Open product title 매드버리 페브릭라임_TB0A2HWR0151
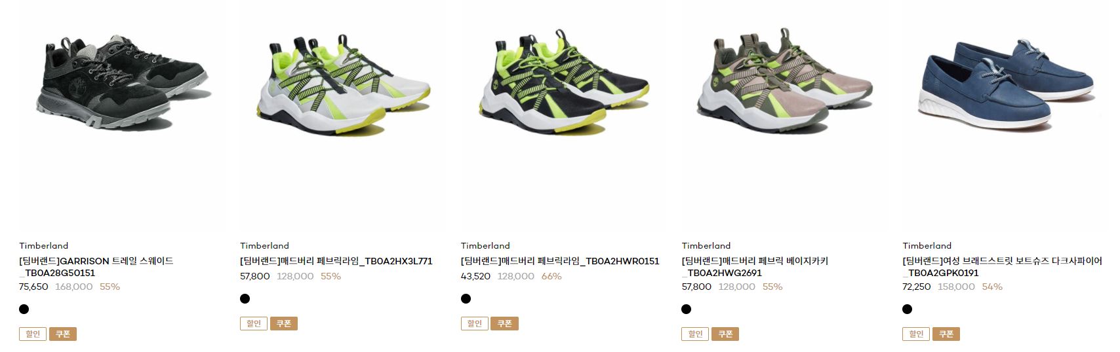 click(560, 260)
